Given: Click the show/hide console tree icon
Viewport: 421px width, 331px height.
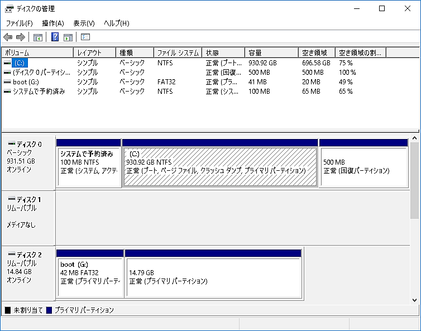Looking at the screenshot, I should coord(38,37).
